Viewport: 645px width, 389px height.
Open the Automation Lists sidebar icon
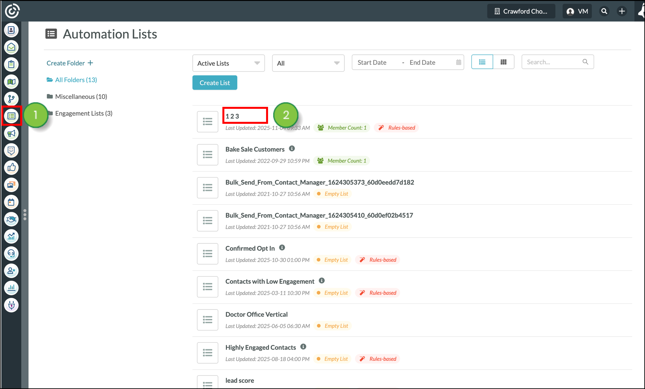point(11,116)
